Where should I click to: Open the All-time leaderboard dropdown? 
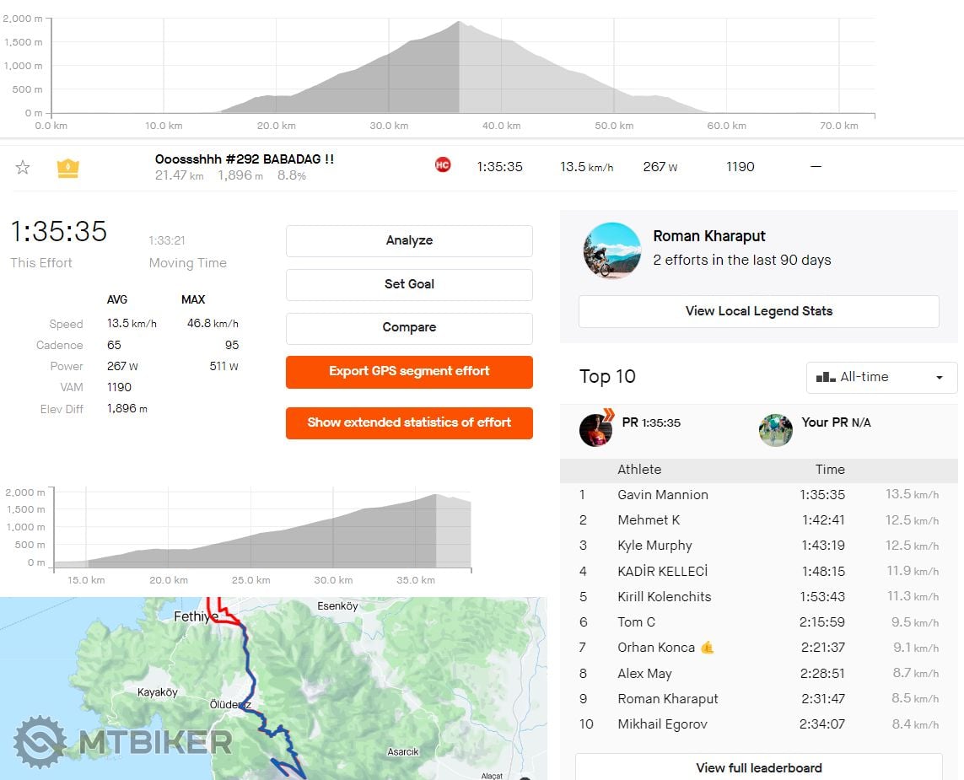[881, 378]
